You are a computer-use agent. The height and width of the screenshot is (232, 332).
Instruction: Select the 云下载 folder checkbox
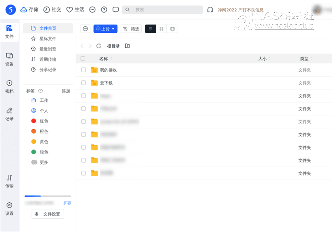83,83
